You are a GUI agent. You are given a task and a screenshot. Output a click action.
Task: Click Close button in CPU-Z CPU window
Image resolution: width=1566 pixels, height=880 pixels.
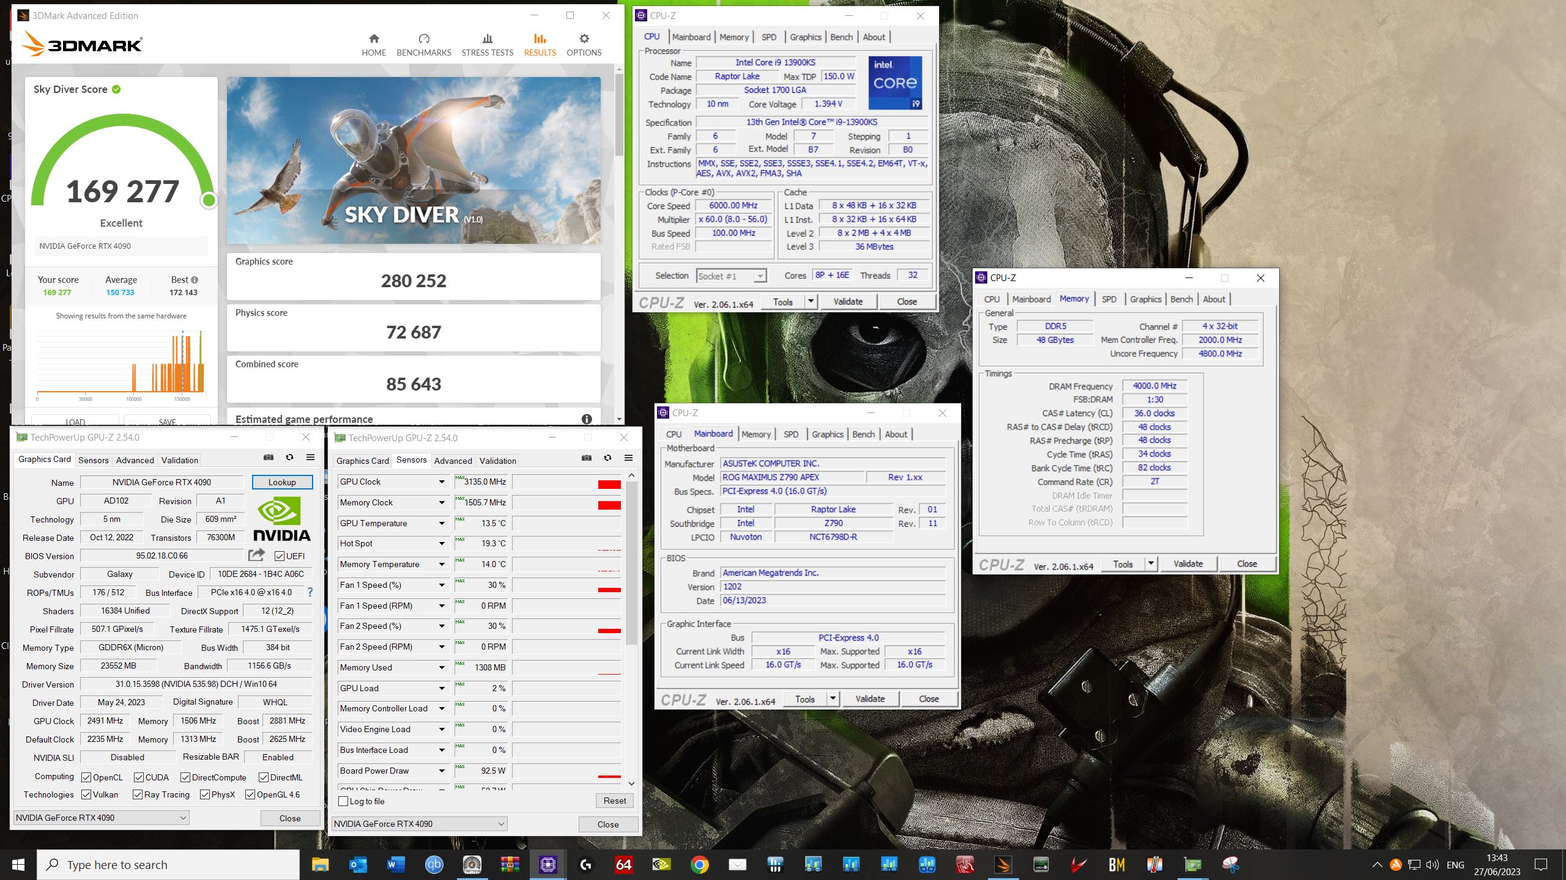point(907,301)
